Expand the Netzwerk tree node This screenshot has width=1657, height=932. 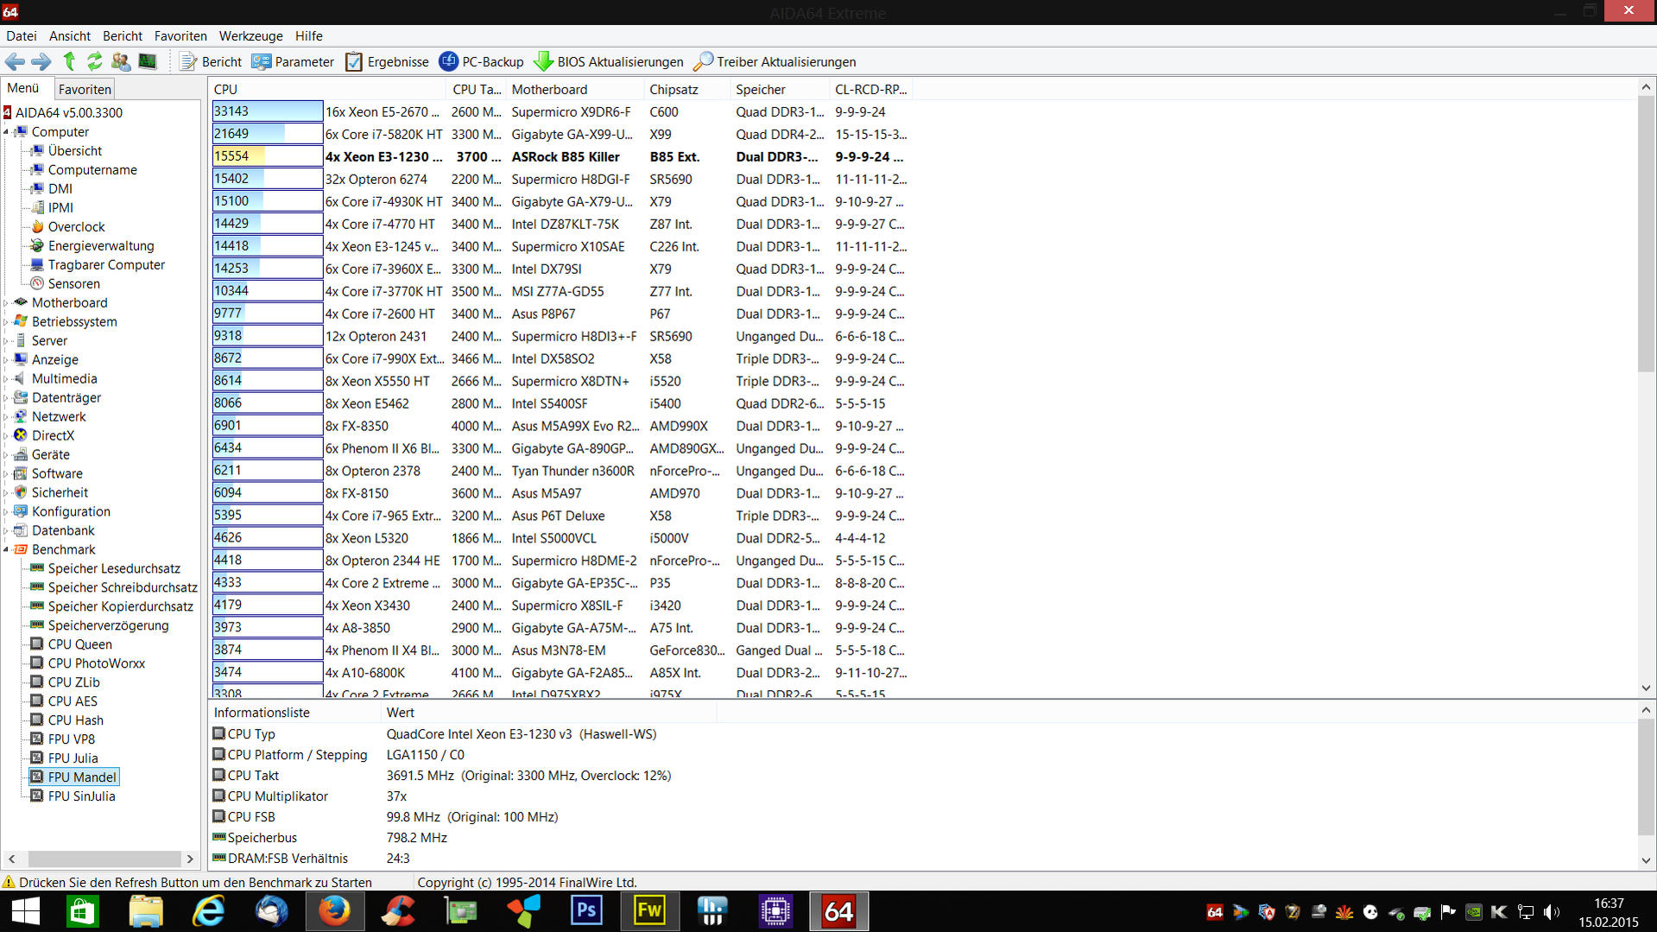click(6, 417)
